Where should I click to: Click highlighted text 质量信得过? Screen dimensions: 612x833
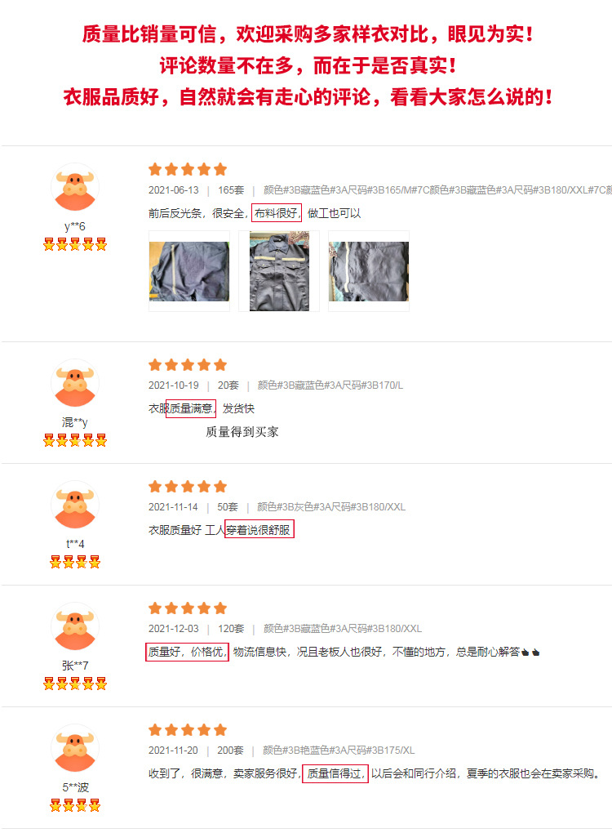[335, 773]
